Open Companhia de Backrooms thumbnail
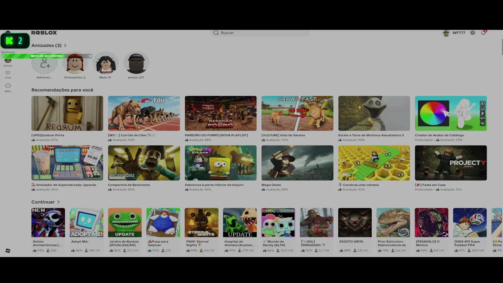503x283 pixels. [144, 163]
